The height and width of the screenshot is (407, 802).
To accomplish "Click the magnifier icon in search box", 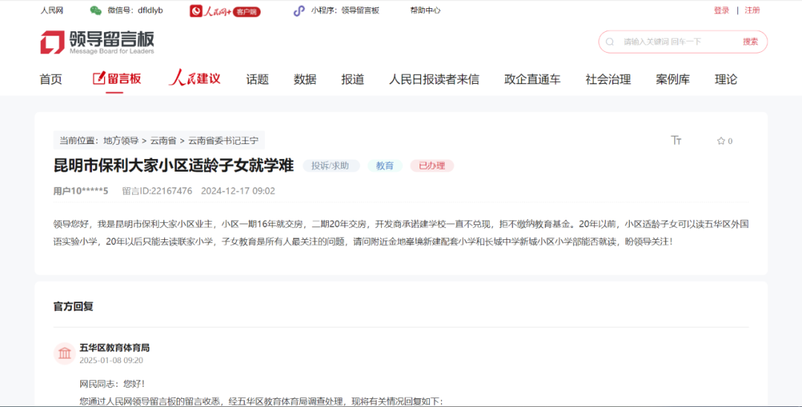I will 610,42.
